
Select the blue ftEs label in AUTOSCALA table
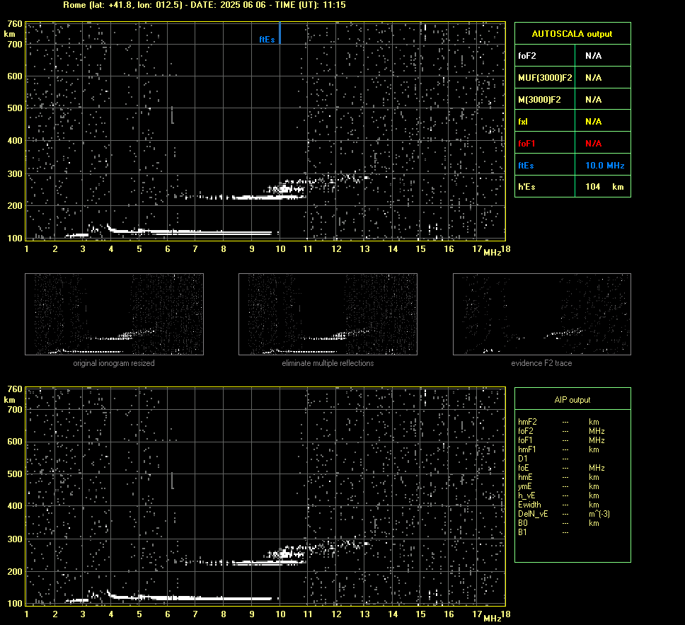coord(526,165)
